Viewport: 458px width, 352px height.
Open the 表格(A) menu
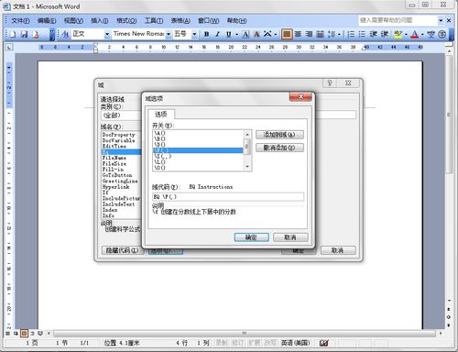(180, 20)
